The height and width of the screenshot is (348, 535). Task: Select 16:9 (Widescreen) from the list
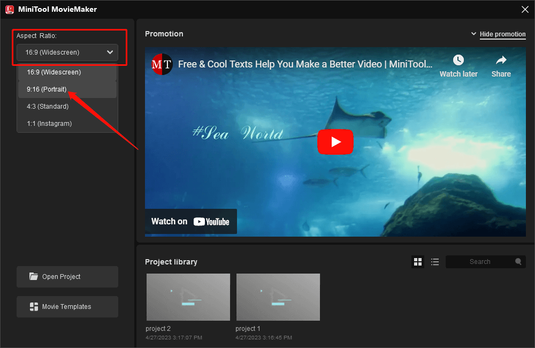(x=67, y=72)
